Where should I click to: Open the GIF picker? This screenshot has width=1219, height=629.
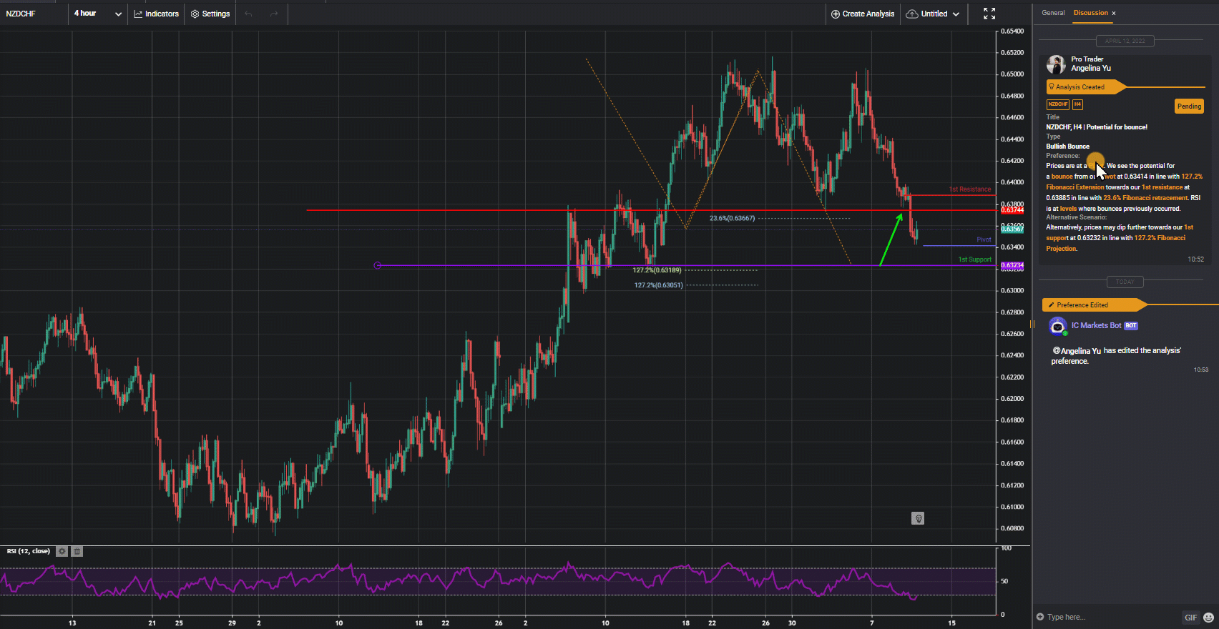pyautogui.click(x=1190, y=618)
